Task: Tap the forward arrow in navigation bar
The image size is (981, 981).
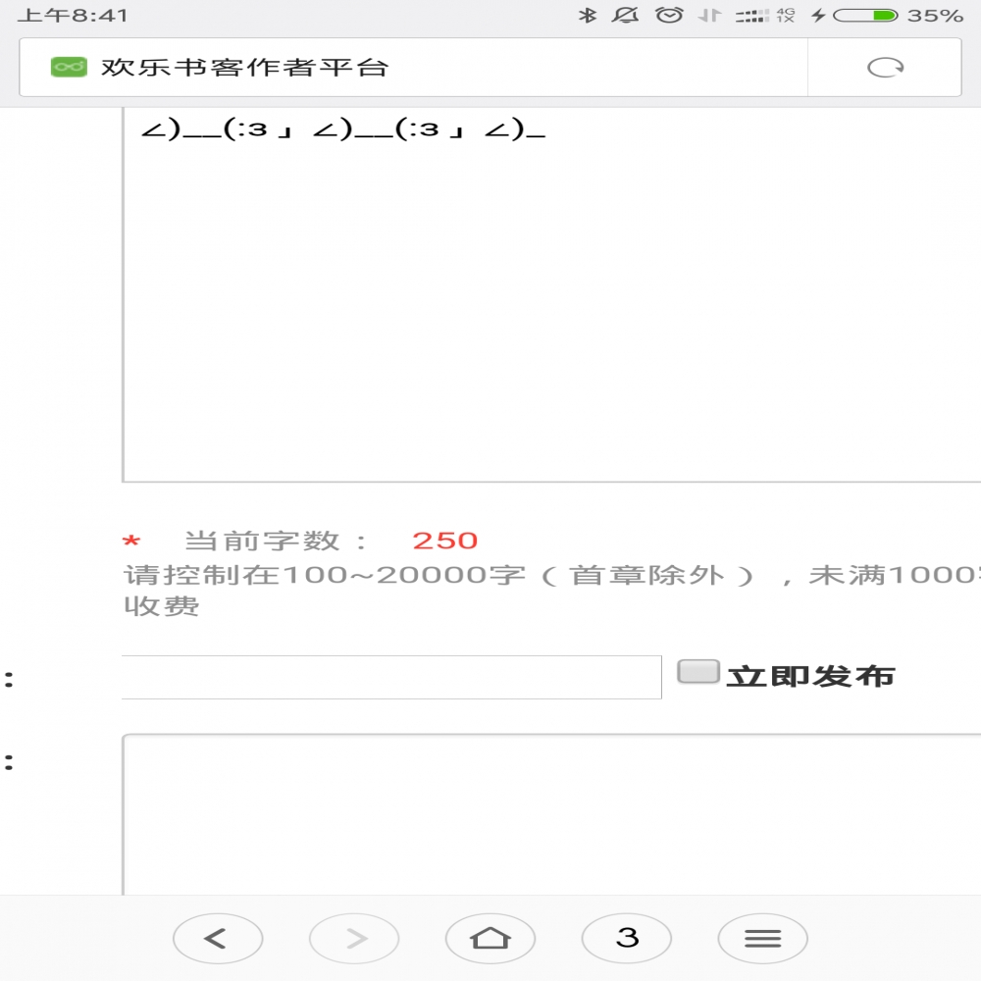Action: coord(354,938)
